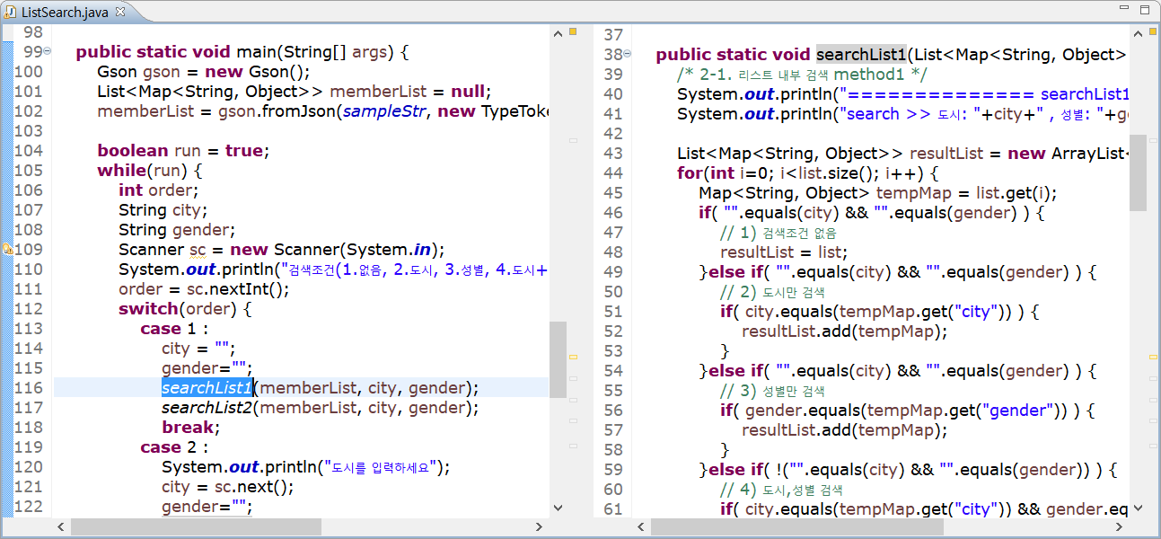Click 'Map<String, Object> tempMap' line 45
The height and width of the screenshot is (539, 1161).
point(878,192)
